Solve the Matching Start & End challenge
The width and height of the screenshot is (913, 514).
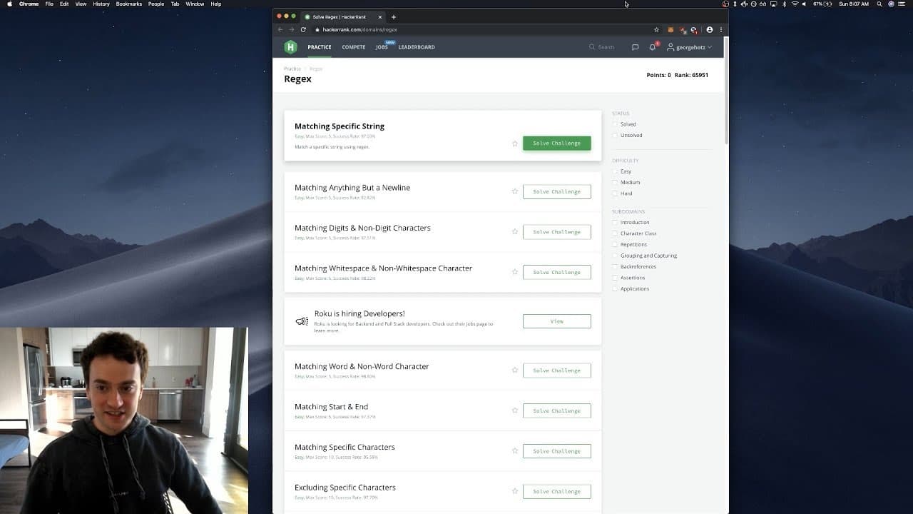pos(556,410)
